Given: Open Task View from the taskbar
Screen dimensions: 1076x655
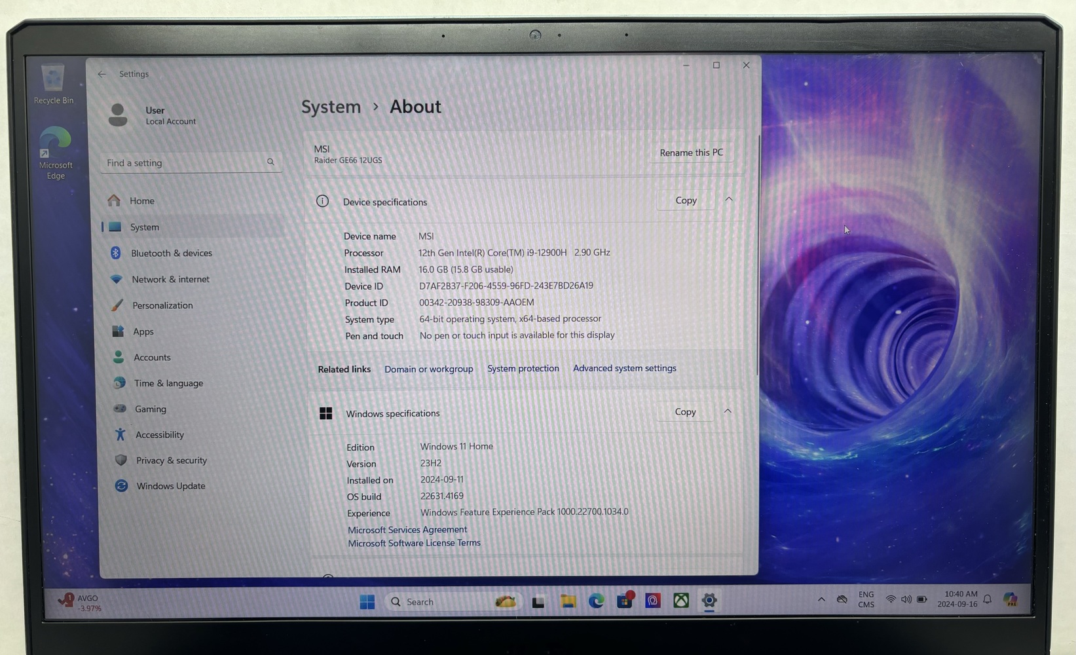Looking at the screenshot, I should click(538, 601).
